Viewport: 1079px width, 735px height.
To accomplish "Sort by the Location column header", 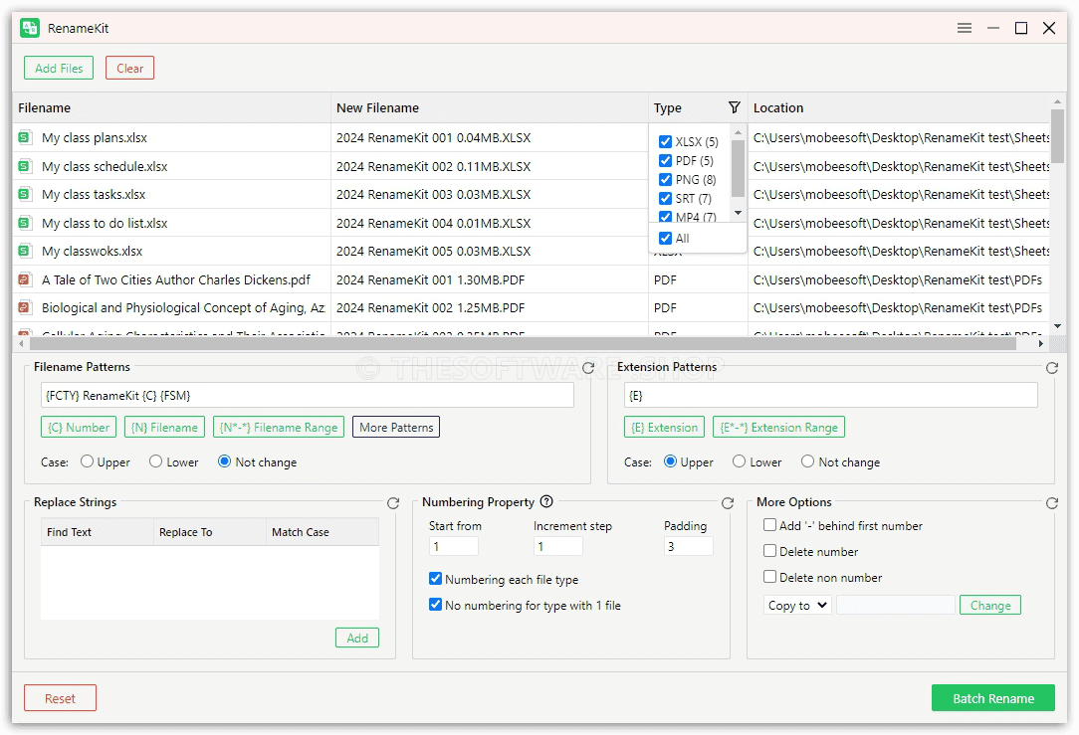I will coord(899,108).
